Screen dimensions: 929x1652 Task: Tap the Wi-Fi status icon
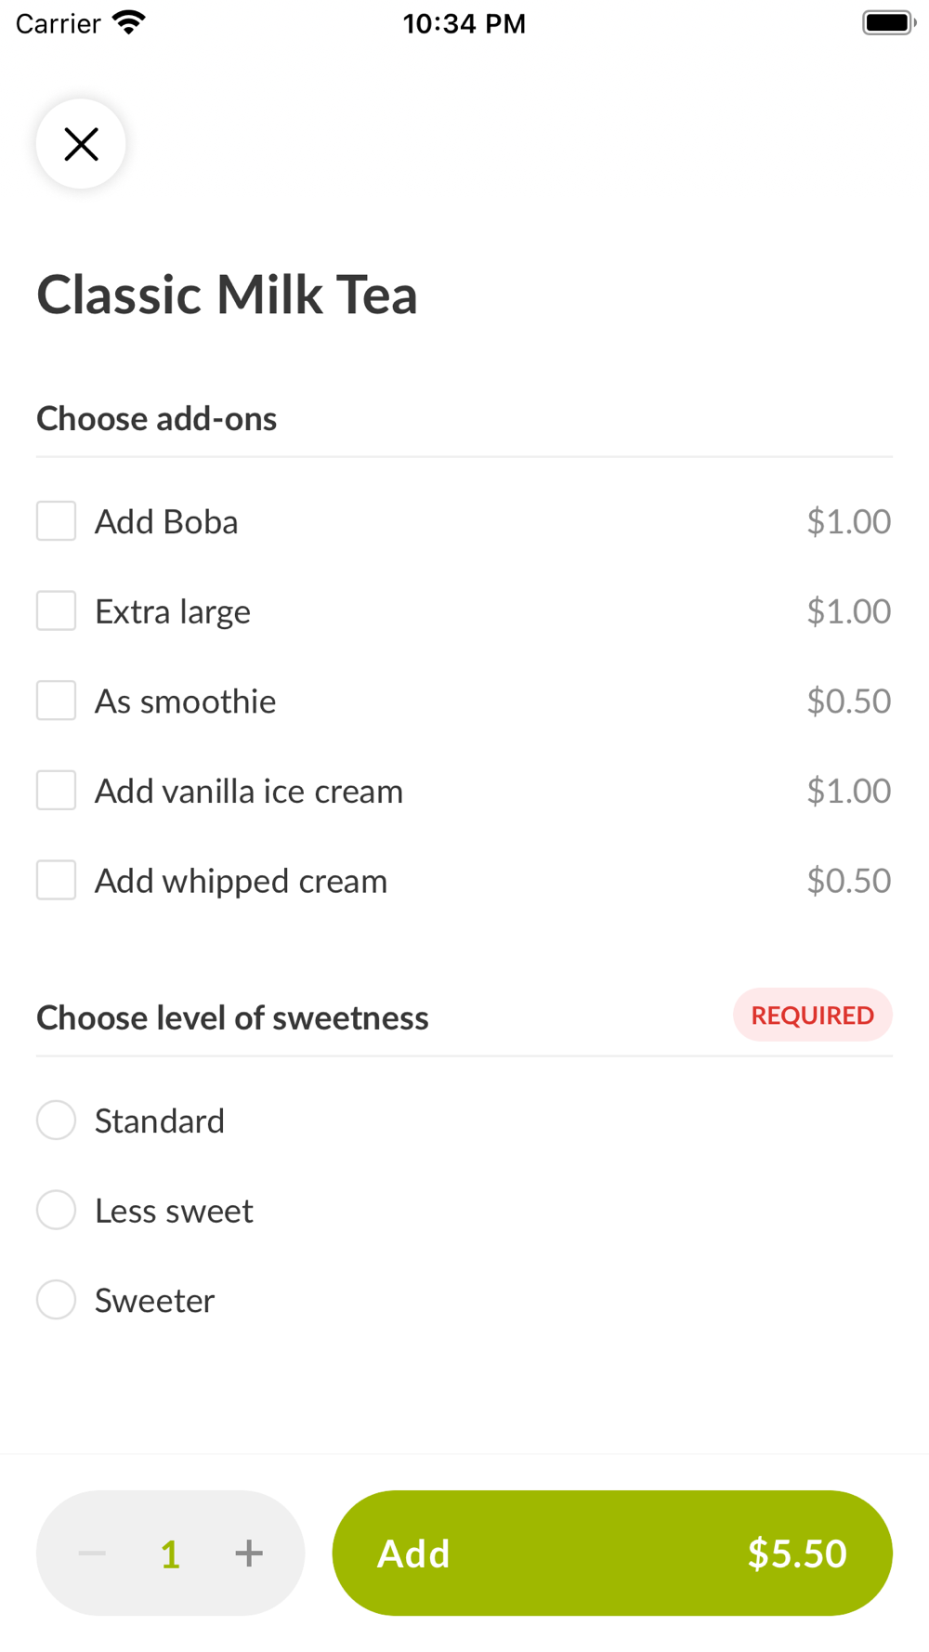tap(129, 22)
